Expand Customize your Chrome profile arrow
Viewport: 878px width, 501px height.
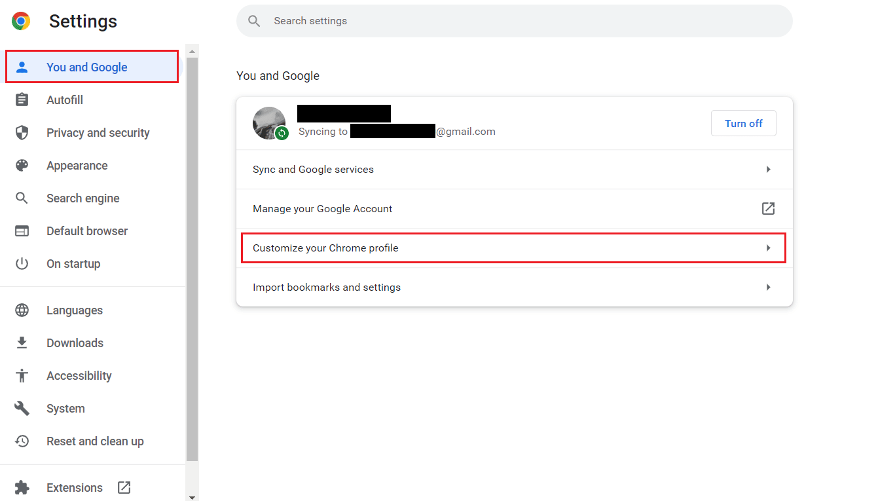coord(769,248)
